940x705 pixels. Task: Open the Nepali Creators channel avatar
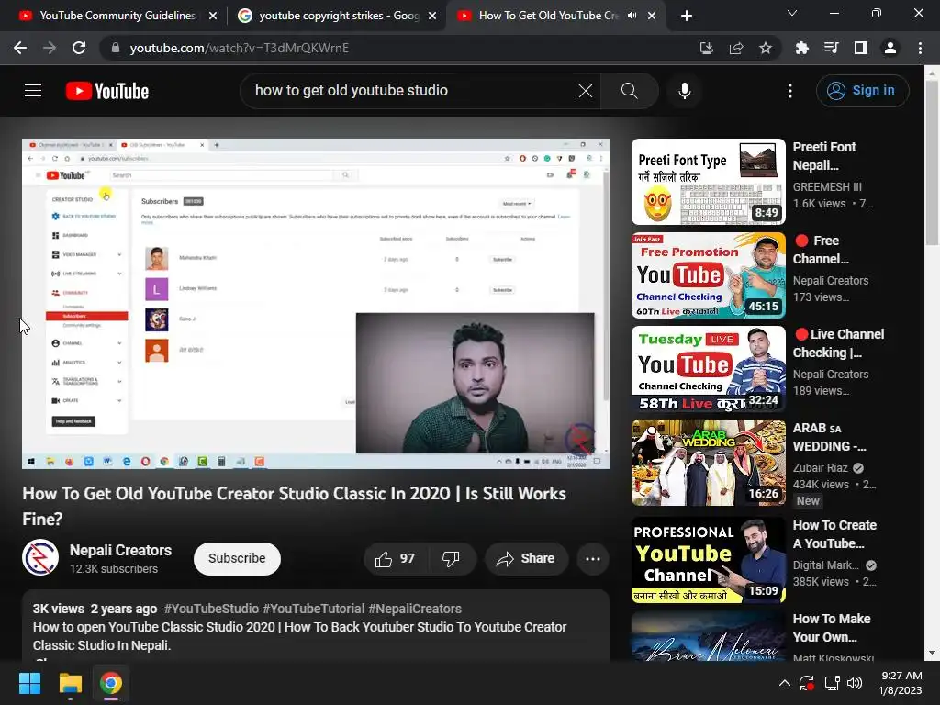tap(40, 557)
